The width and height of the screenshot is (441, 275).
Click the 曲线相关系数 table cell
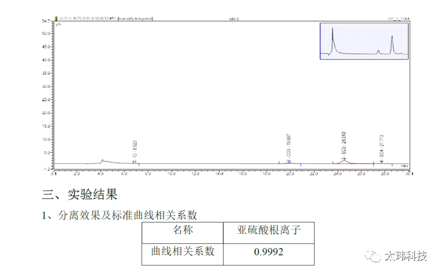(183, 252)
